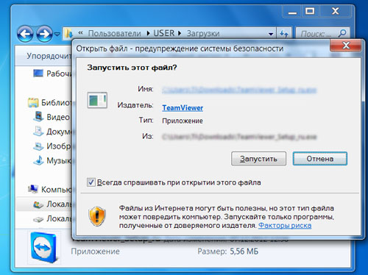Expand the chevron after USER
The image size is (368, 275).
[x=180, y=33]
